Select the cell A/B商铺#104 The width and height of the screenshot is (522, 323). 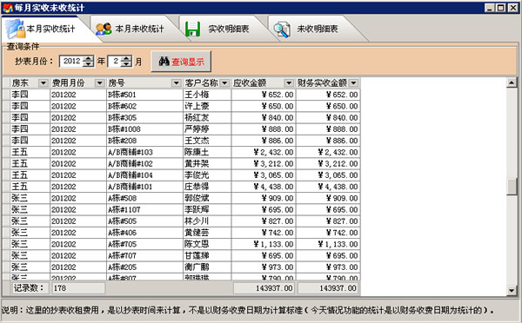coord(144,175)
